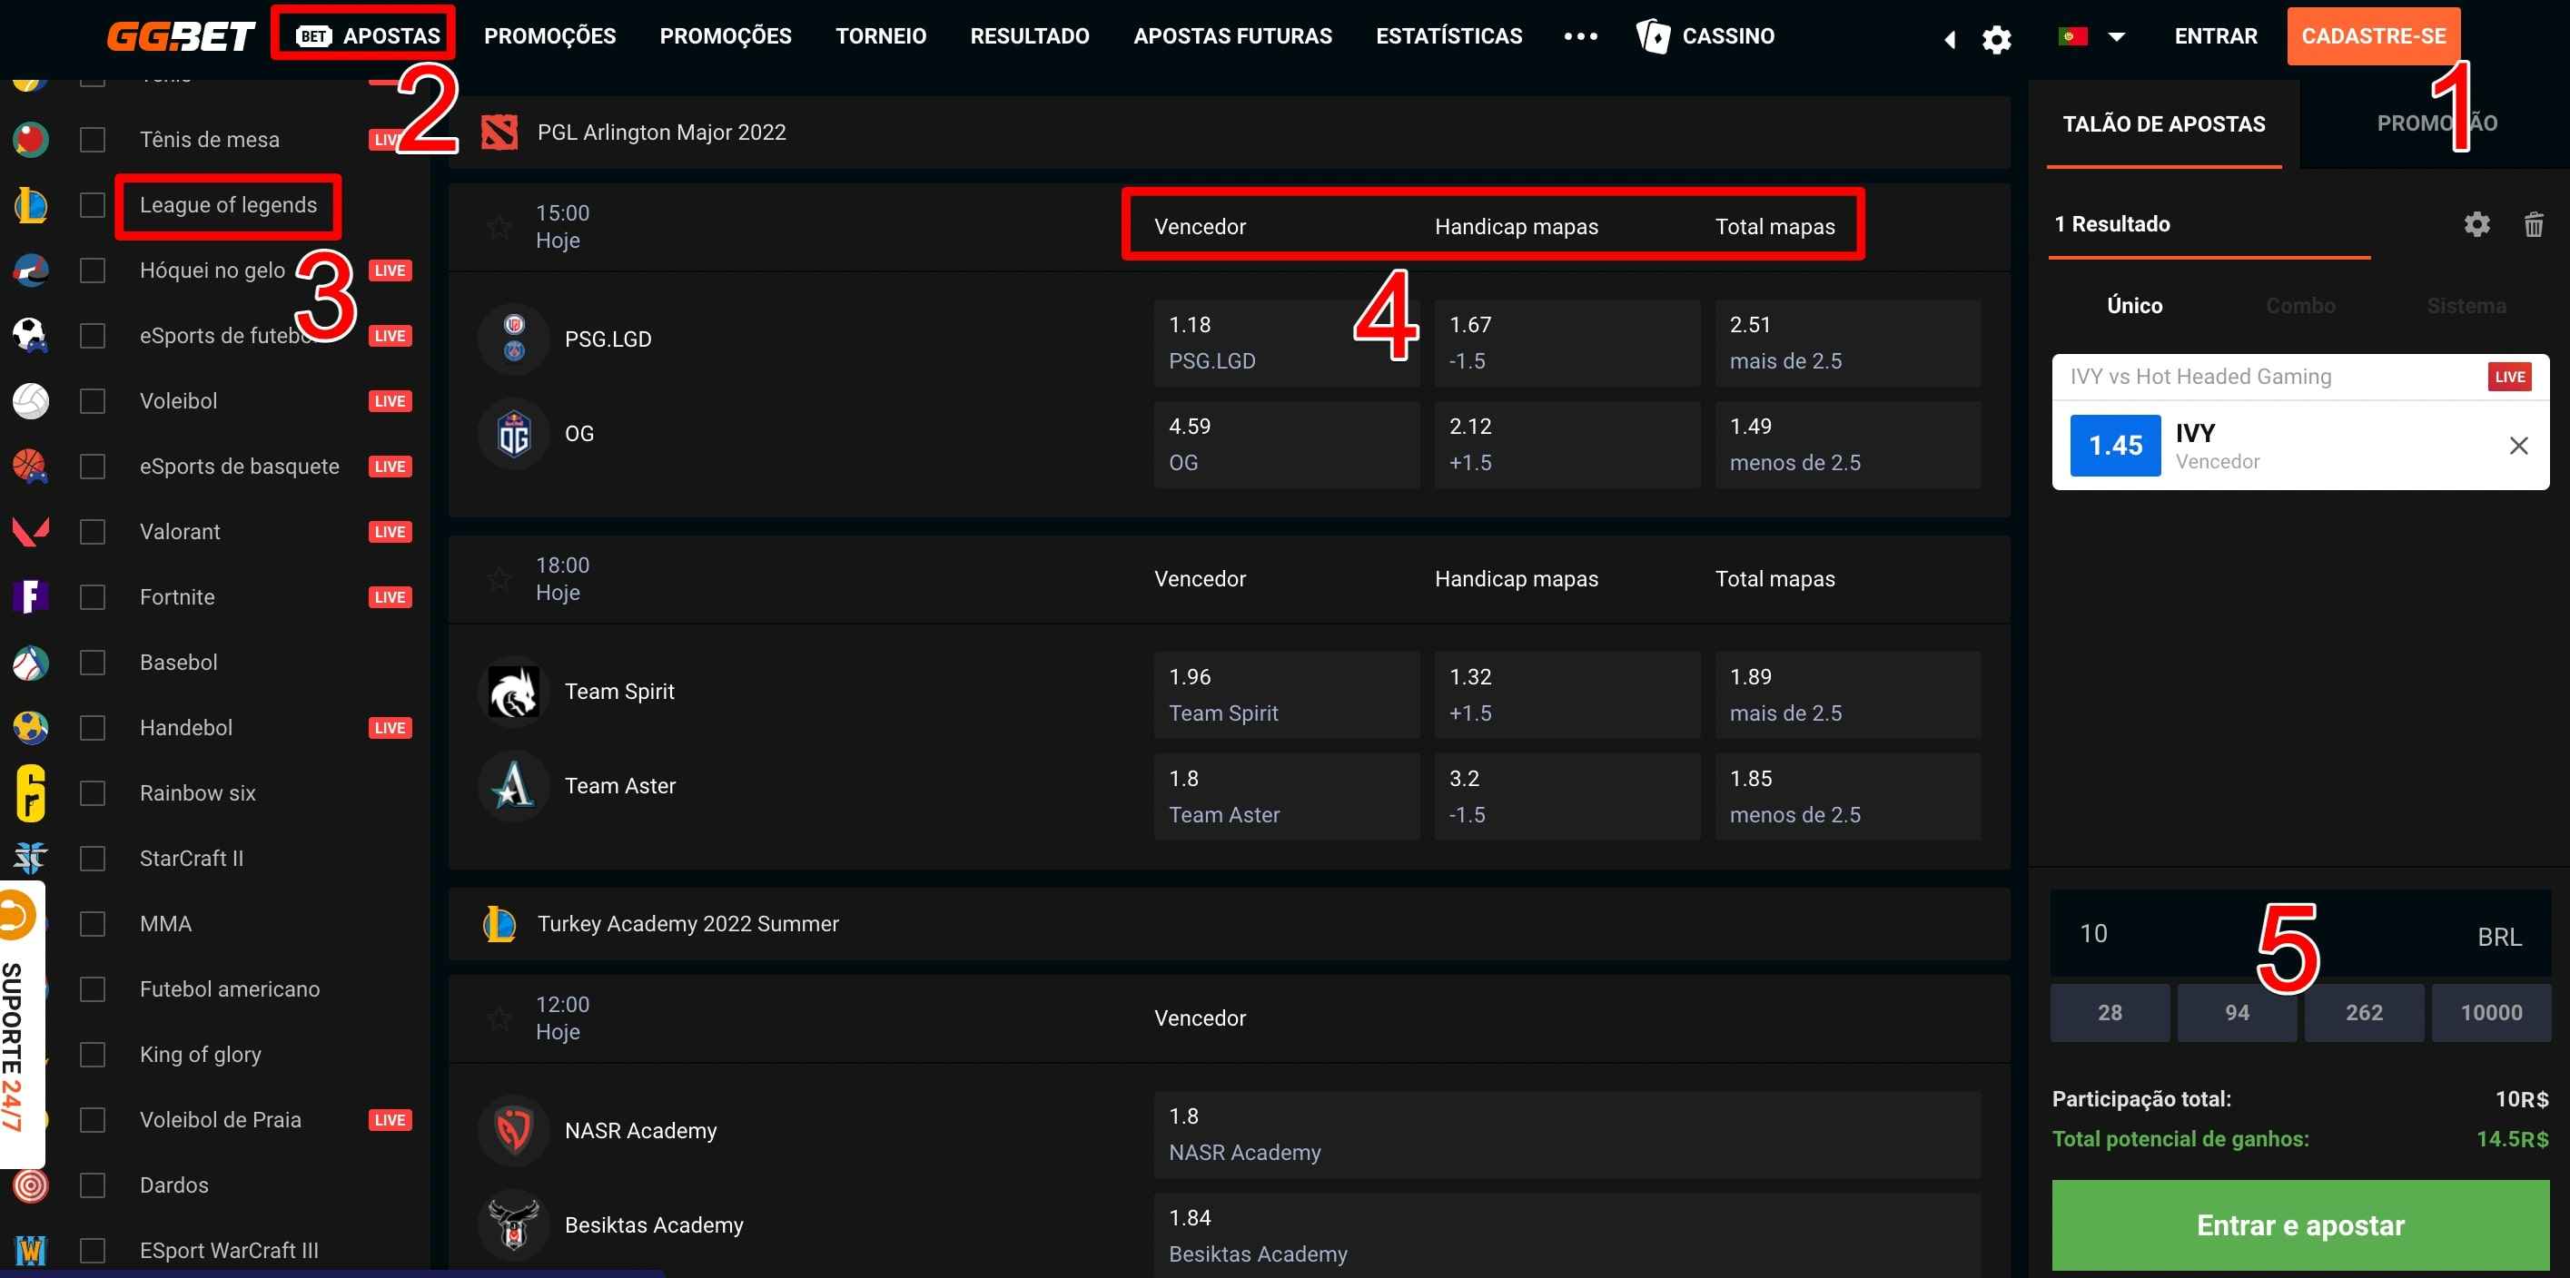This screenshot has width=2570, height=1278.
Task: Click the Besiktas Academy logo
Action: pyautogui.click(x=514, y=1224)
